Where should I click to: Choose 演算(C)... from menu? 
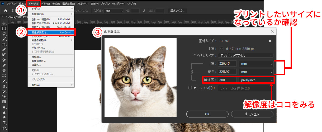coord(51,64)
